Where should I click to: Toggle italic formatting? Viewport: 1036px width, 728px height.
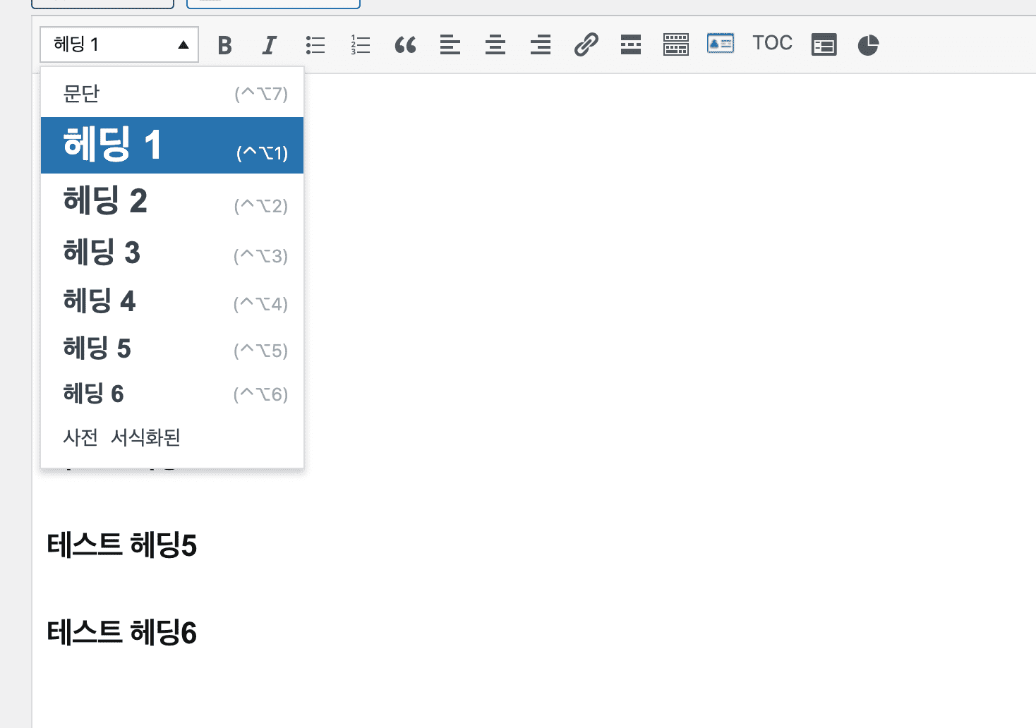(x=269, y=45)
